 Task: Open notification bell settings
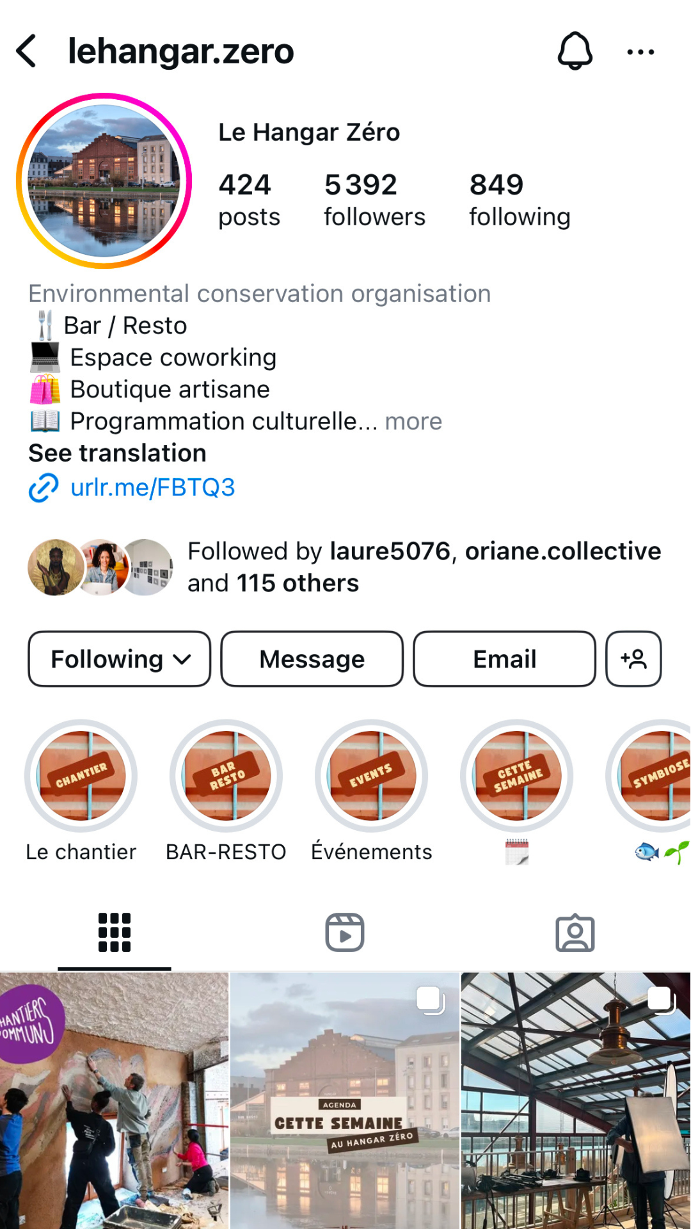tap(575, 51)
